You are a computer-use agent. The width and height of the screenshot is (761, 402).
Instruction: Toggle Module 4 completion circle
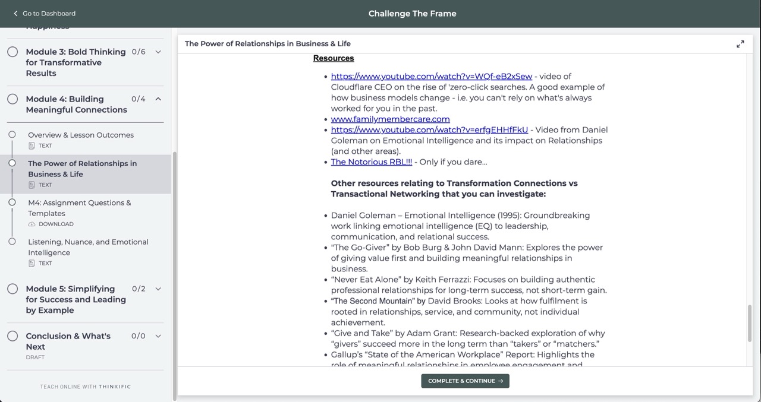pos(12,99)
